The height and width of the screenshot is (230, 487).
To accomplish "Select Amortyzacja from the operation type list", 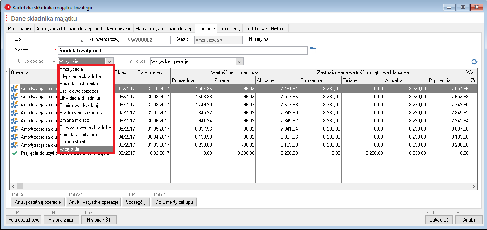I will 87,69.
